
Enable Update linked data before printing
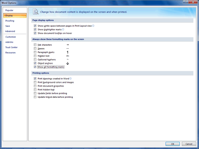(x=35, y=97)
